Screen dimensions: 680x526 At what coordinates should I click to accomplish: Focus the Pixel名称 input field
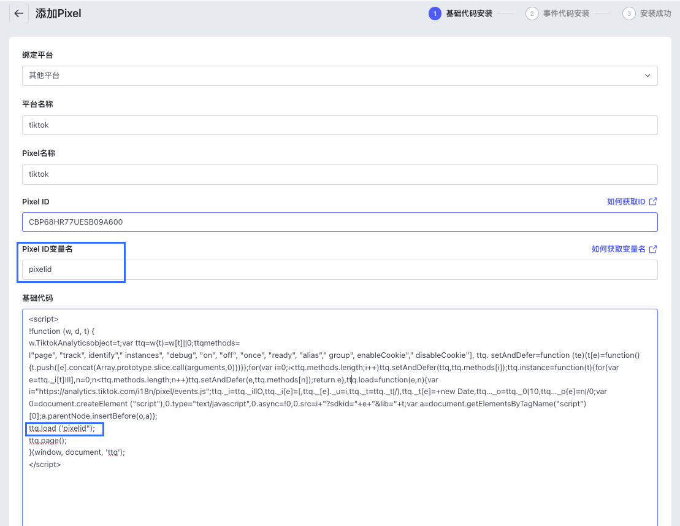coord(340,174)
